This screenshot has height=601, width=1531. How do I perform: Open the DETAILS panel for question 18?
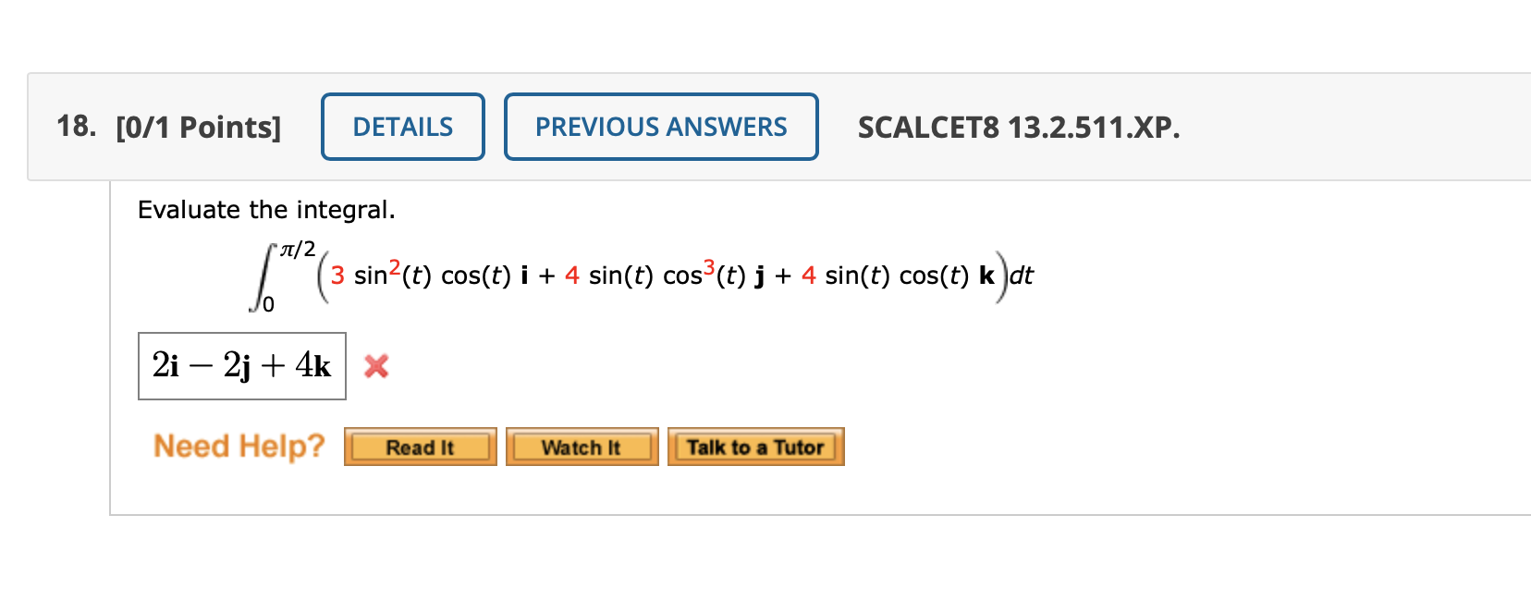click(401, 127)
